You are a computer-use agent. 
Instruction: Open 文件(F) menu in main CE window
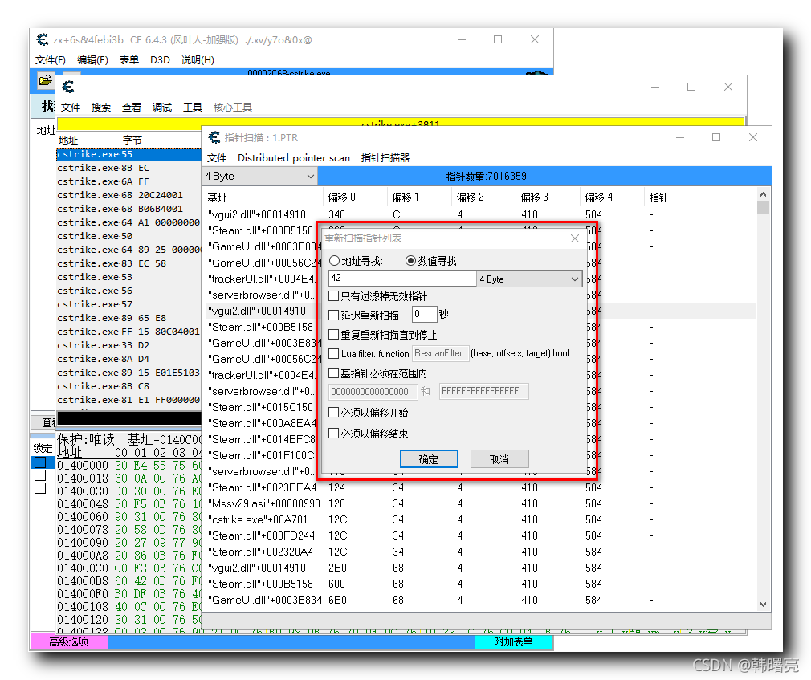[50, 60]
